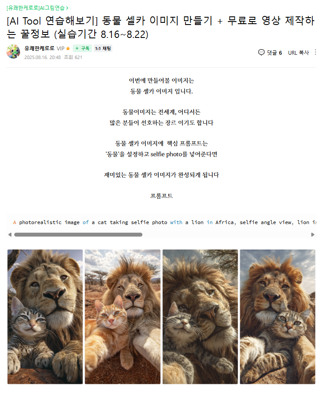
Task: Open the first lion and tabby cat image
Action: [45, 317]
